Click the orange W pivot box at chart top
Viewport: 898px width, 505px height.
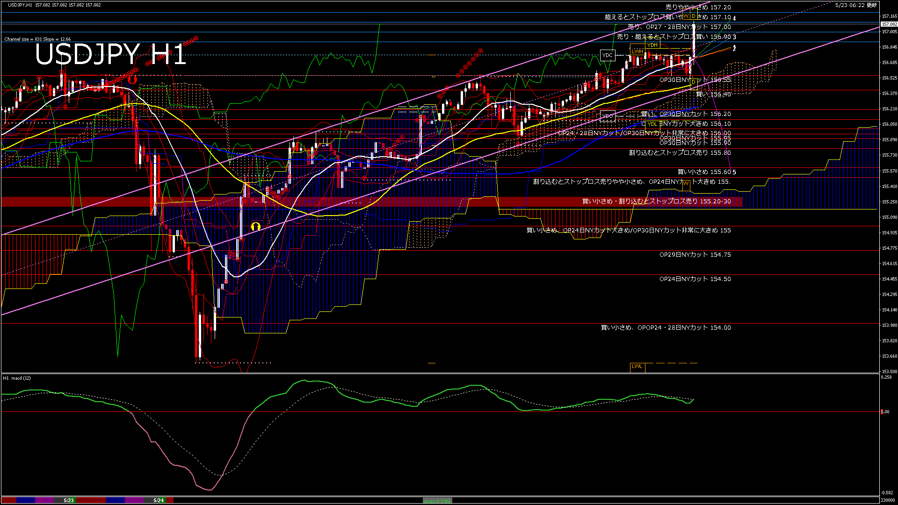(686, 16)
